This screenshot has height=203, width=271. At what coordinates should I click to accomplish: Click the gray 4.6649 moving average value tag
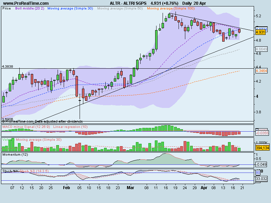[262, 49]
